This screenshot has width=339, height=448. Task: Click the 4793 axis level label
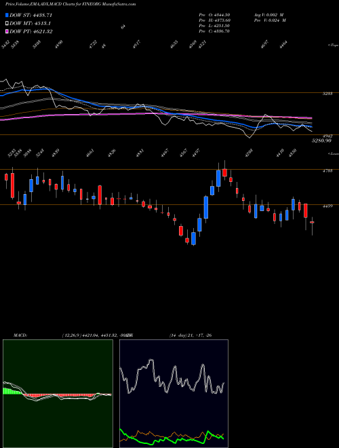pos(327,171)
